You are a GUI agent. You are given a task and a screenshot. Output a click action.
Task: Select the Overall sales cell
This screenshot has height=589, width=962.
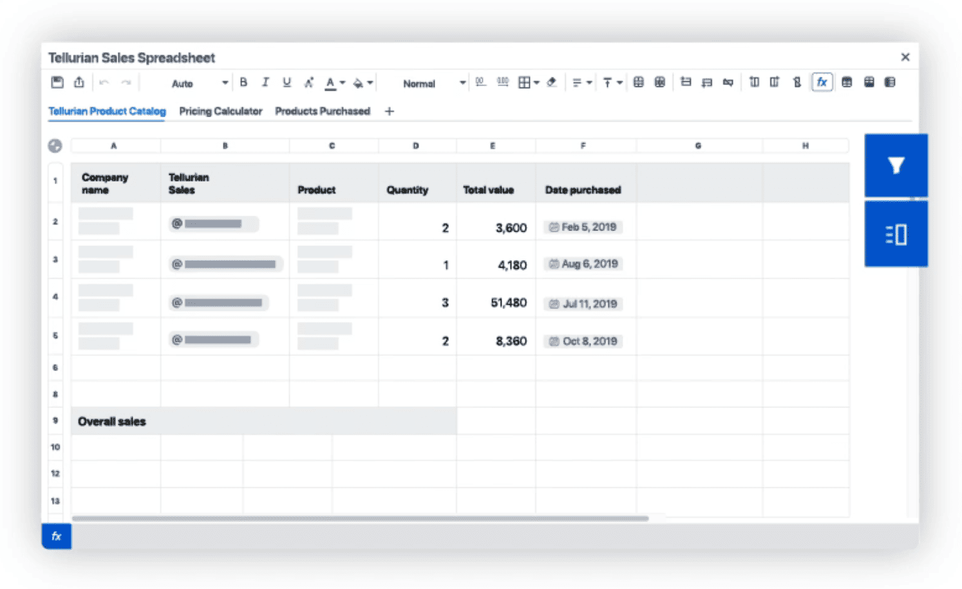pos(112,422)
